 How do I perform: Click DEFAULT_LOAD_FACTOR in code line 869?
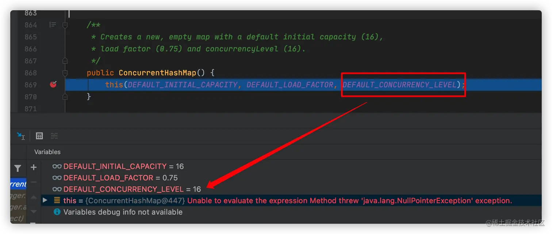click(290, 85)
